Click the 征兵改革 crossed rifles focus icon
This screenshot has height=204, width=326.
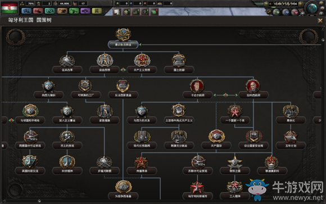point(67,61)
